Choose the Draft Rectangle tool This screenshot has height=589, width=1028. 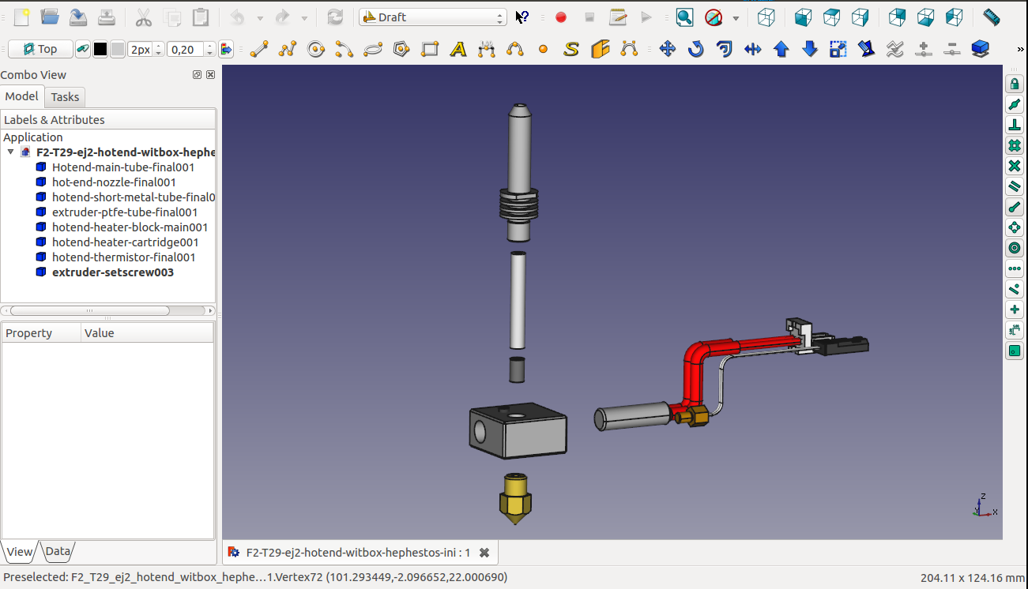tap(429, 50)
